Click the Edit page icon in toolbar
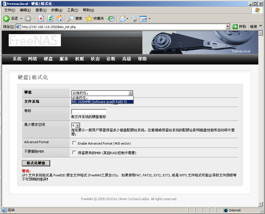 coord(143,19)
